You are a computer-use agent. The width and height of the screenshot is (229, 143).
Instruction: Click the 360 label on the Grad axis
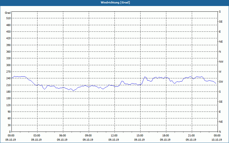click(8, 52)
